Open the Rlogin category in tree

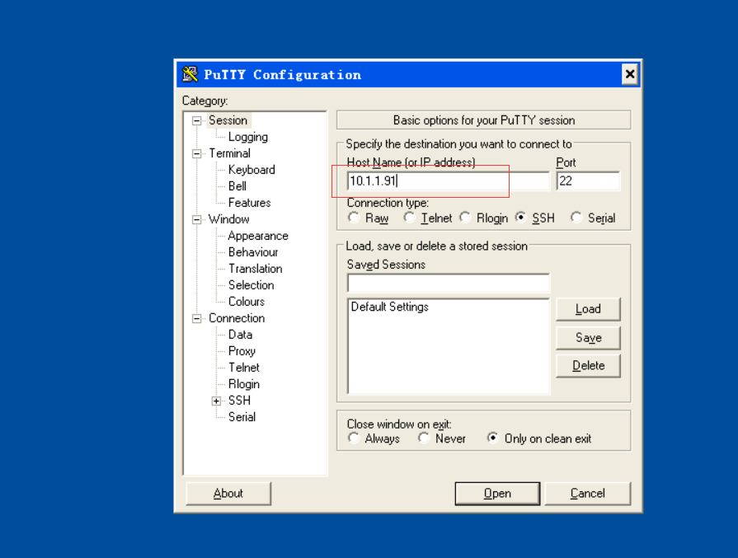click(x=244, y=384)
